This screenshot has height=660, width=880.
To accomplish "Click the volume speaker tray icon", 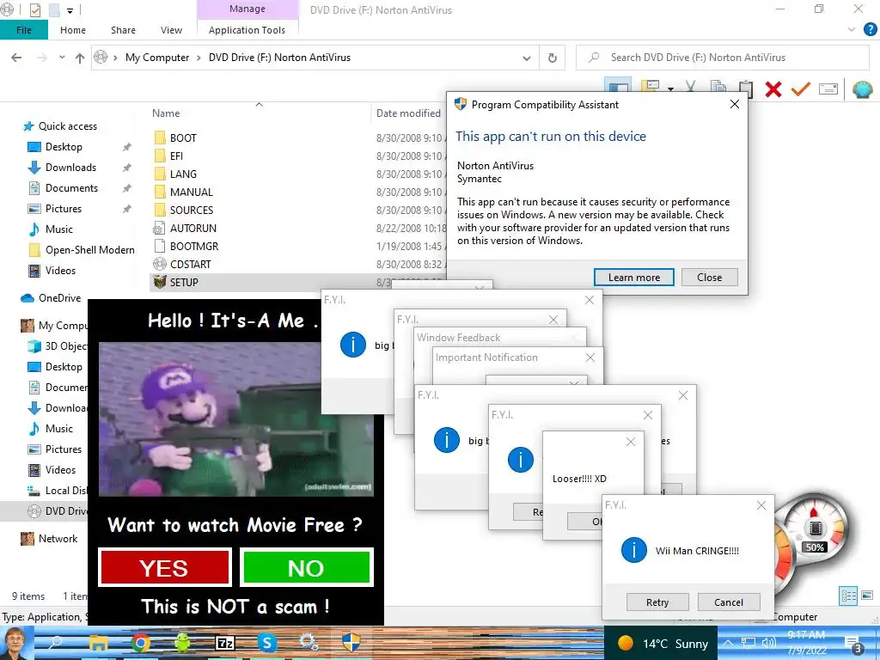I will pos(768,643).
